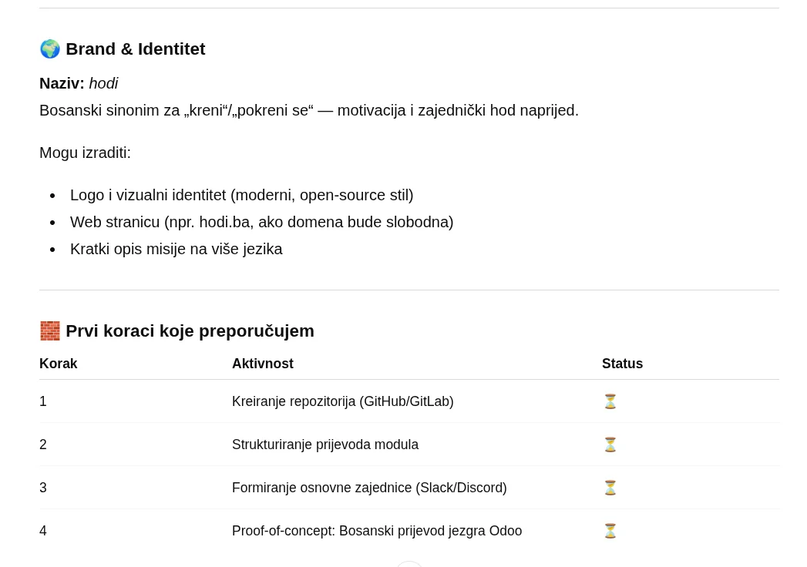Viewport: 807px width, 567px height.
Task: Click the scroll-down circle at bottom center
Action: (x=409, y=565)
